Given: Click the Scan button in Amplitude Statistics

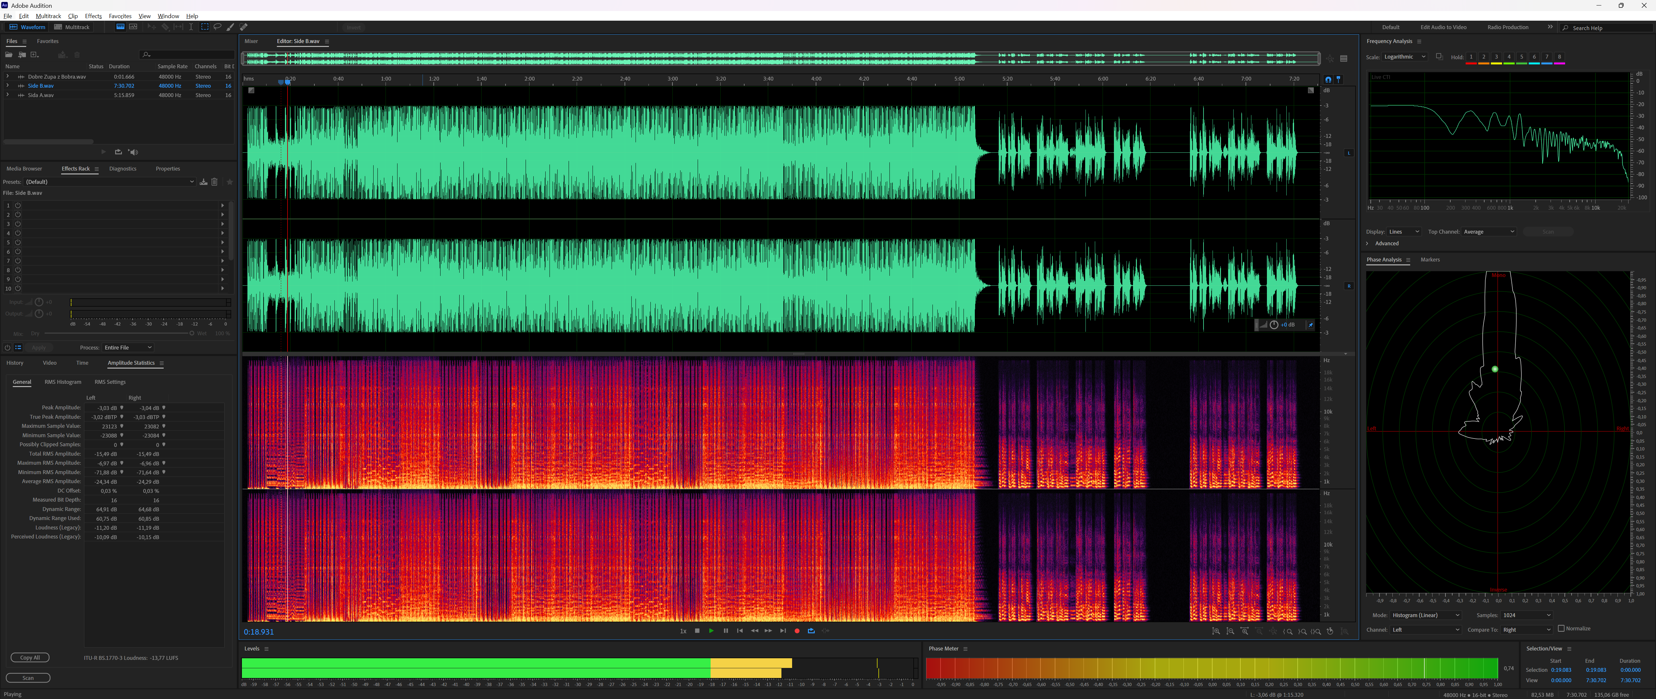Looking at the screenshot, I should click(28, 678).
